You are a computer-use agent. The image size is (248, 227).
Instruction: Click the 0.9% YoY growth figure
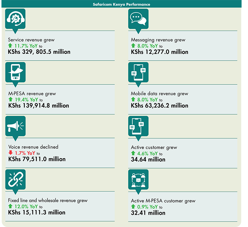tap(148, 207)
